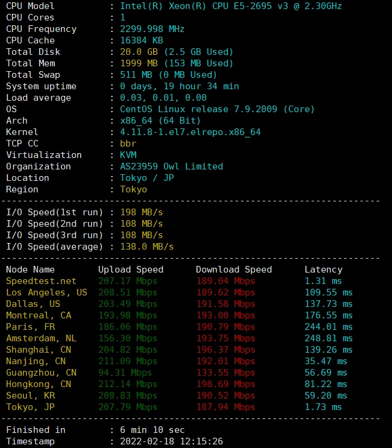Click the Finished in 6 min 10 sec value

point(153,430)
